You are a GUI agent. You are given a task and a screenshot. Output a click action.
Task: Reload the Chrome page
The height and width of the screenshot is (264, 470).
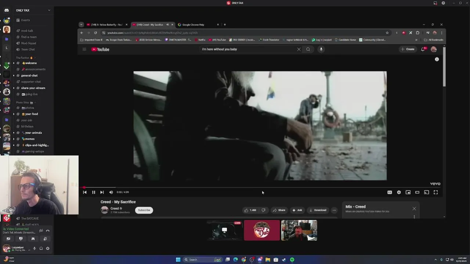[x=95, y=33]
